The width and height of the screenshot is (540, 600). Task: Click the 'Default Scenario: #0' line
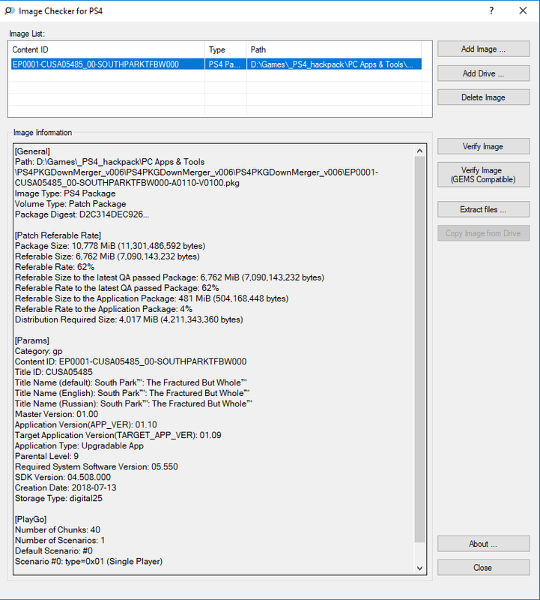[x=54, y=551]
